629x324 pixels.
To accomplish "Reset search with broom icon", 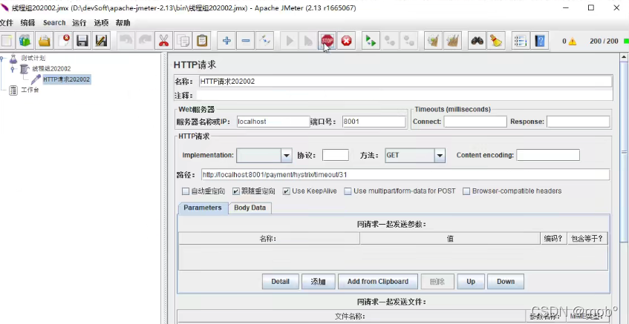I will (x=496, y=41).
